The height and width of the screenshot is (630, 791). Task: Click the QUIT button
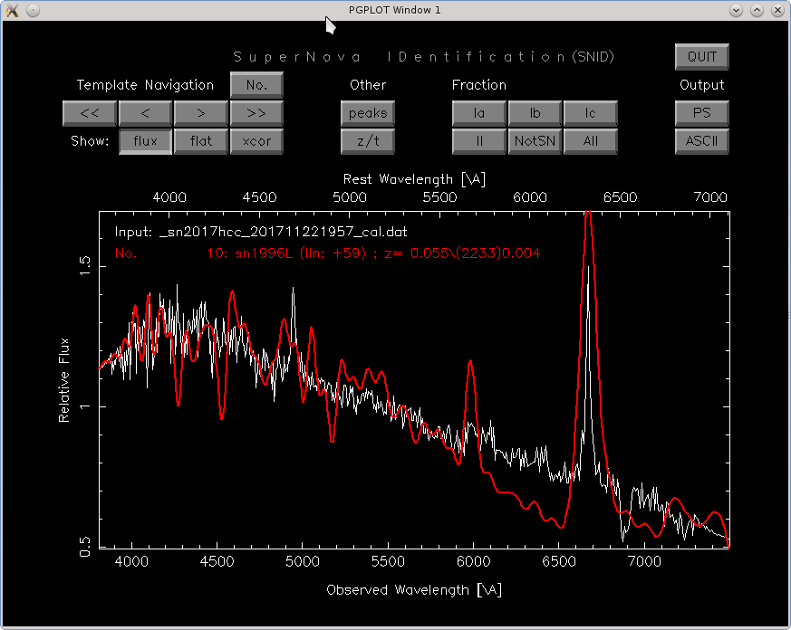point(701,56)
